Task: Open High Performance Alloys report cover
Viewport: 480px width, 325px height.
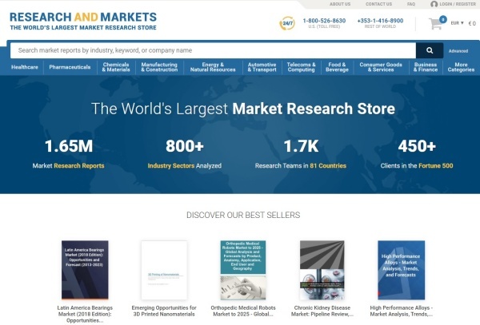Action: coord(401,270)
